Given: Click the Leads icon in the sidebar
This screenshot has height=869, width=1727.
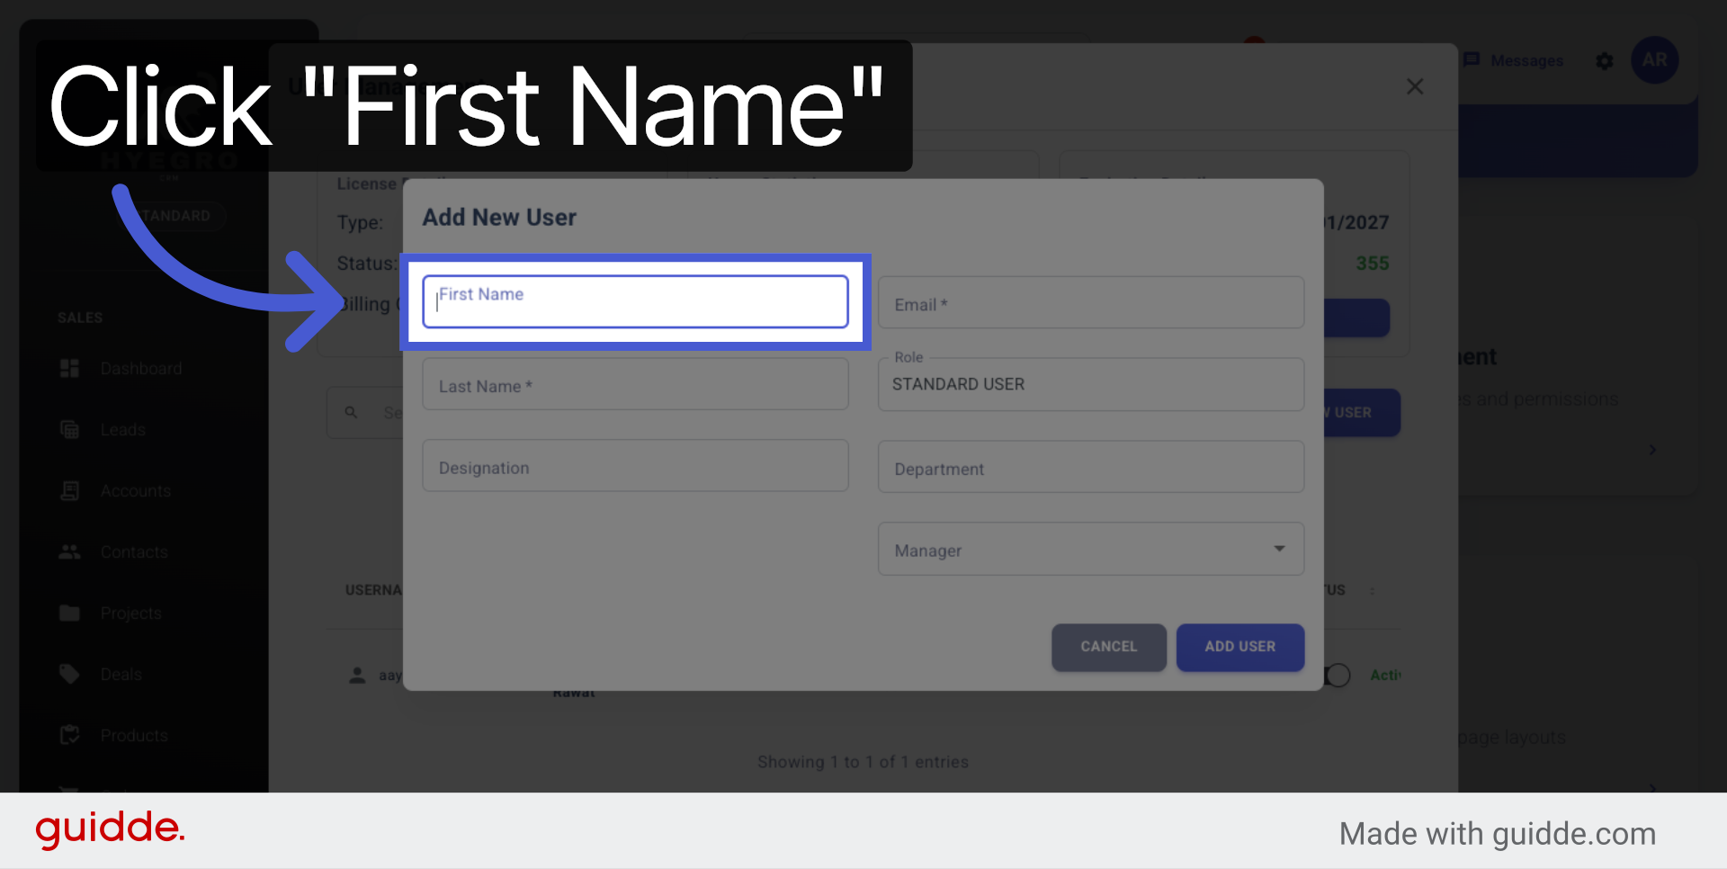Looking at the screenshot, I should point(69,429).
